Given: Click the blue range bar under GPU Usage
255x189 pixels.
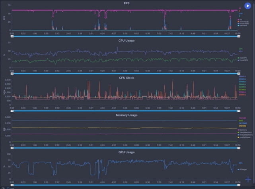Looking at the screenshot, I should click(125, 185).
